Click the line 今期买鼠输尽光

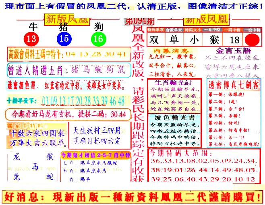click(175, 89)
